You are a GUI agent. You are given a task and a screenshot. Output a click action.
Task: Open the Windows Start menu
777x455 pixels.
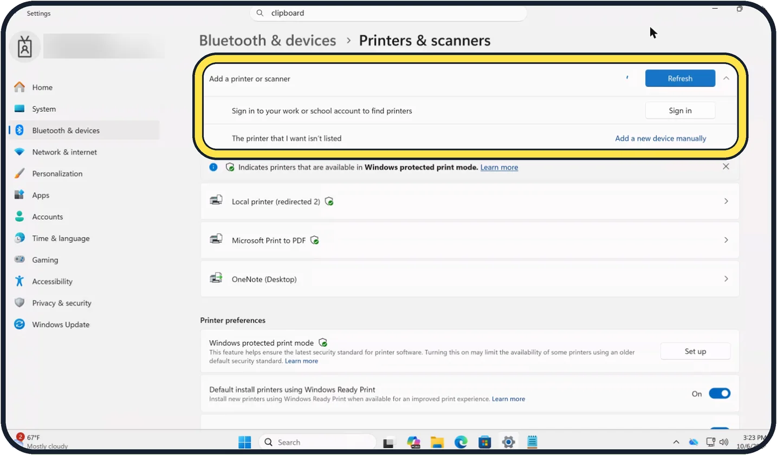click(x=245, y=442)
